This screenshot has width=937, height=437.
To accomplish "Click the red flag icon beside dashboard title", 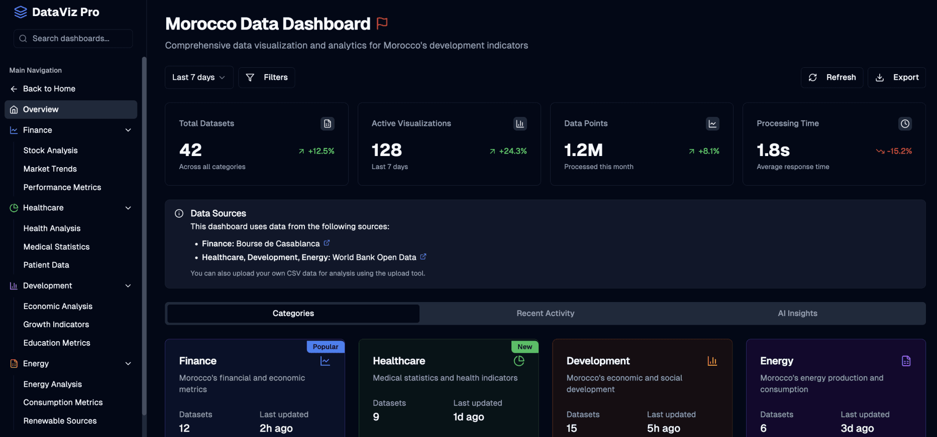I will point(382,23).
